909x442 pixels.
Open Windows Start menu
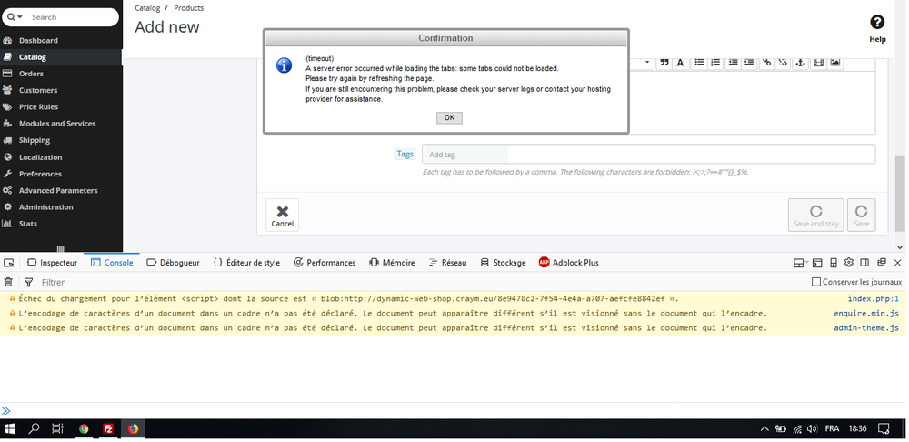click(10, 429)
